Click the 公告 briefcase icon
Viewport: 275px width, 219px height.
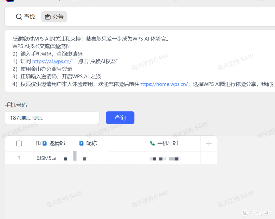(x=48, y=17)
